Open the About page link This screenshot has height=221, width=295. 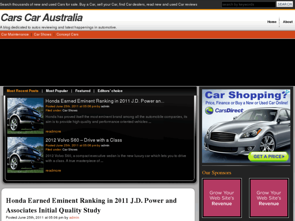coord(288,22)
